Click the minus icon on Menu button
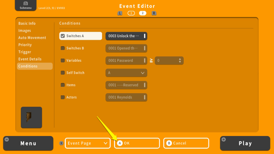Image resolution: width=274 pixels, height=154 pixels. click(7, 139)
